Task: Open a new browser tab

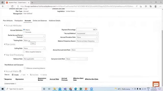Action: (32, 3)
